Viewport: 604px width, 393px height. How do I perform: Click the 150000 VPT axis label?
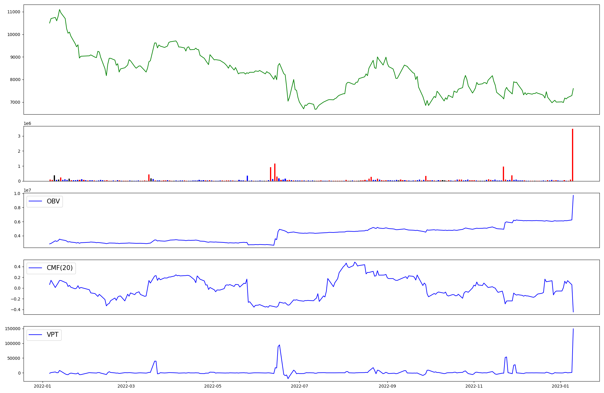(x=13, y=329)
